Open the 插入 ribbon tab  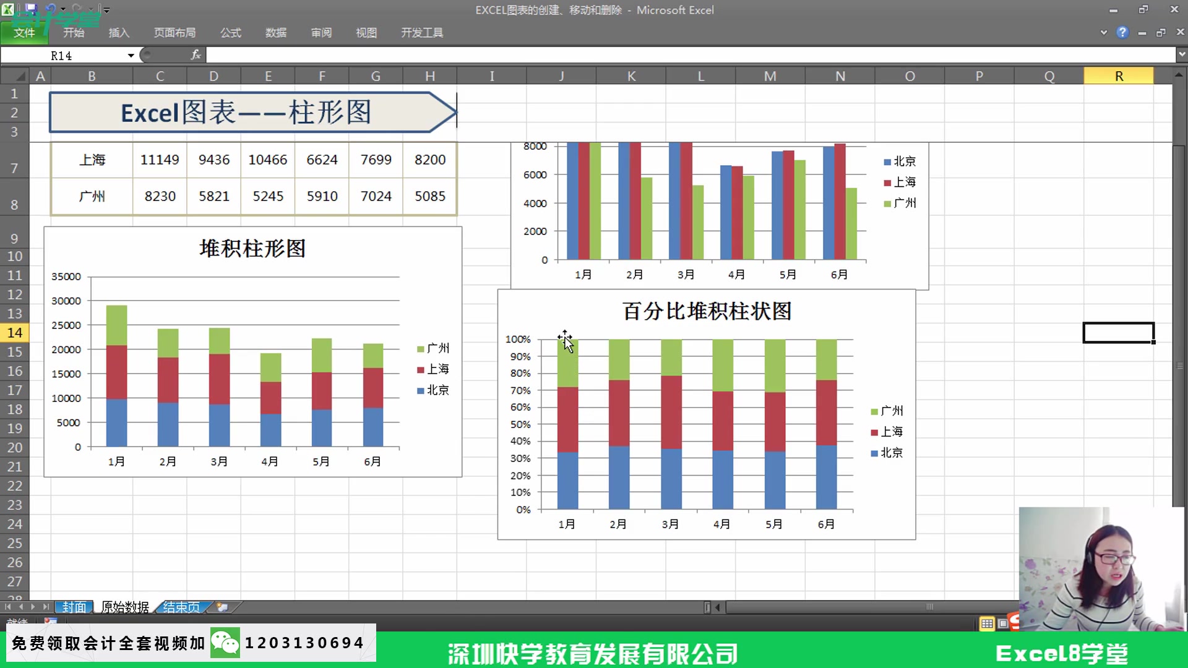(118, 32)
